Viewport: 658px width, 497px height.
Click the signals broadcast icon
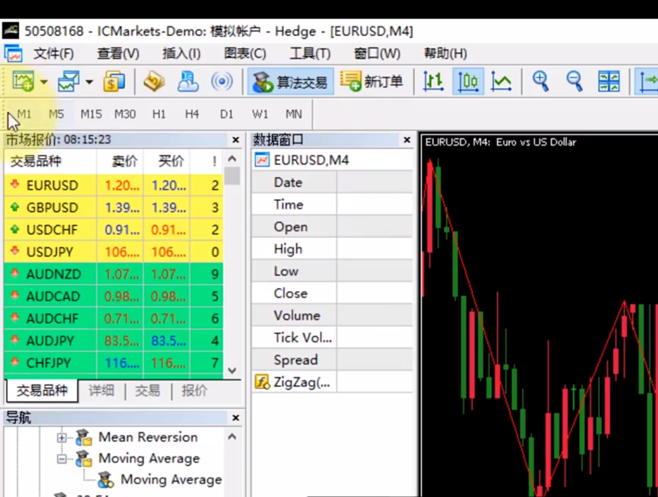[x=222, y=82]
